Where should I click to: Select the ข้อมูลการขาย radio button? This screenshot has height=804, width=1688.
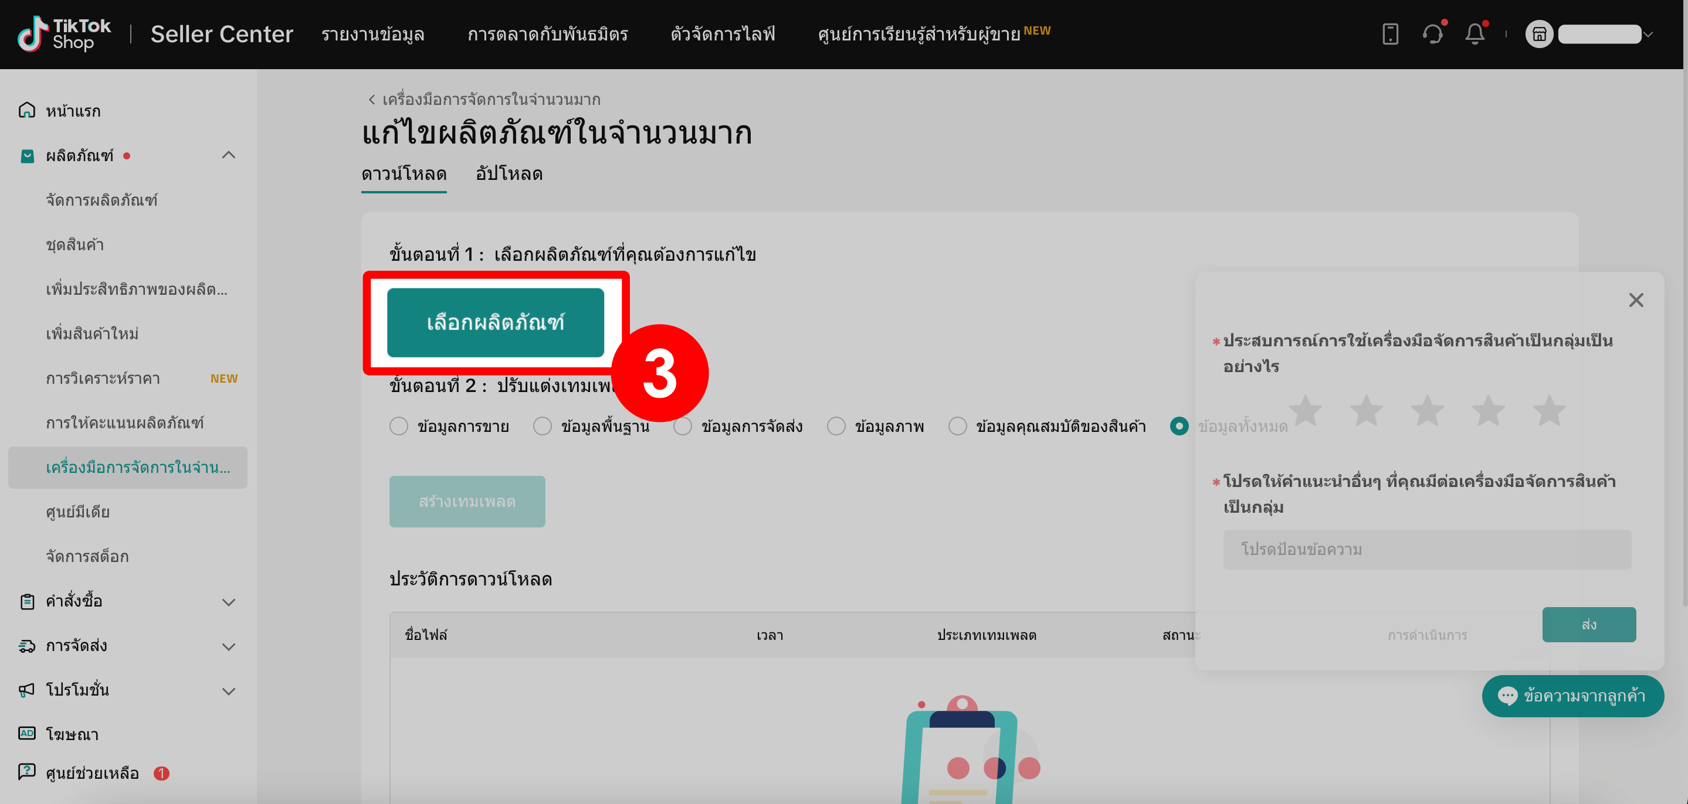tap(399, 425)
